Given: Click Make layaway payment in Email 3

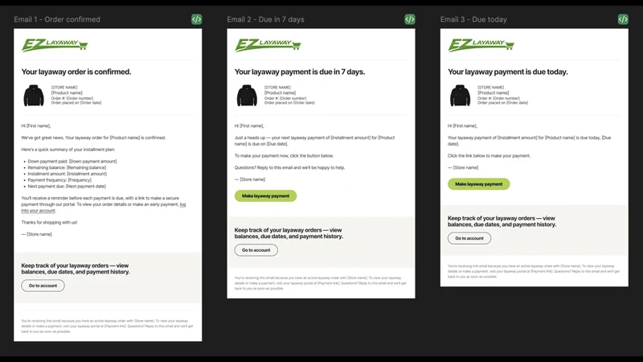Looking at the screenshot, I should point(478,184).
